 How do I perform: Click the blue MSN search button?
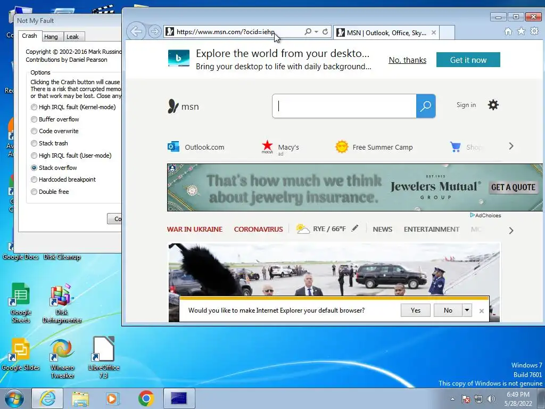[x=426, y=106]
